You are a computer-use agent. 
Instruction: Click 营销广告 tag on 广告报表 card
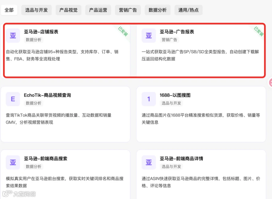click(169, 40)
